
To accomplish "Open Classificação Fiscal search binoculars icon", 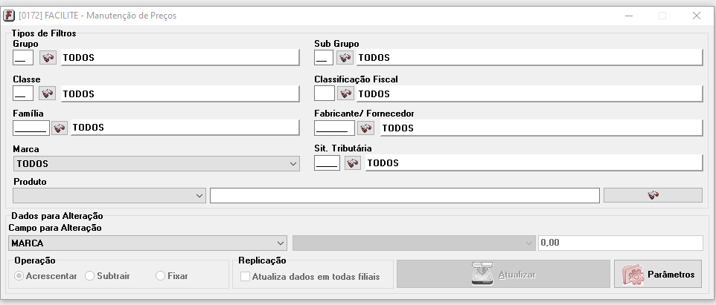I will 345,94.
